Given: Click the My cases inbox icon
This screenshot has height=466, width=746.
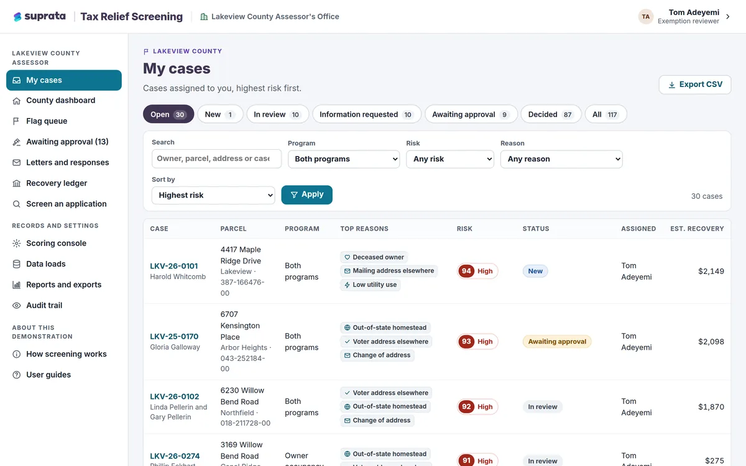Looking at the screenshot, I should [x=17, y=80].
